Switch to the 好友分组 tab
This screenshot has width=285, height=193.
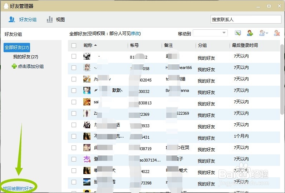coord(23,19)
